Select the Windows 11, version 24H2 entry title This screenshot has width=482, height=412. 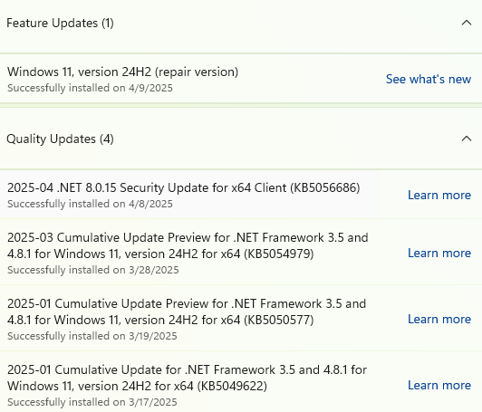pyautogui.click(x=122, y=72)
